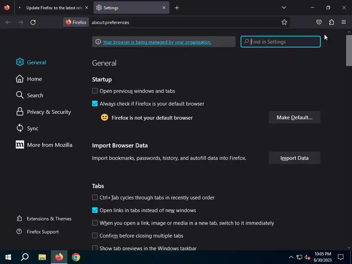Click the Firefox identity badge in address bar
The height and width of the screenshot is (264, 352).
pos(76,22)
